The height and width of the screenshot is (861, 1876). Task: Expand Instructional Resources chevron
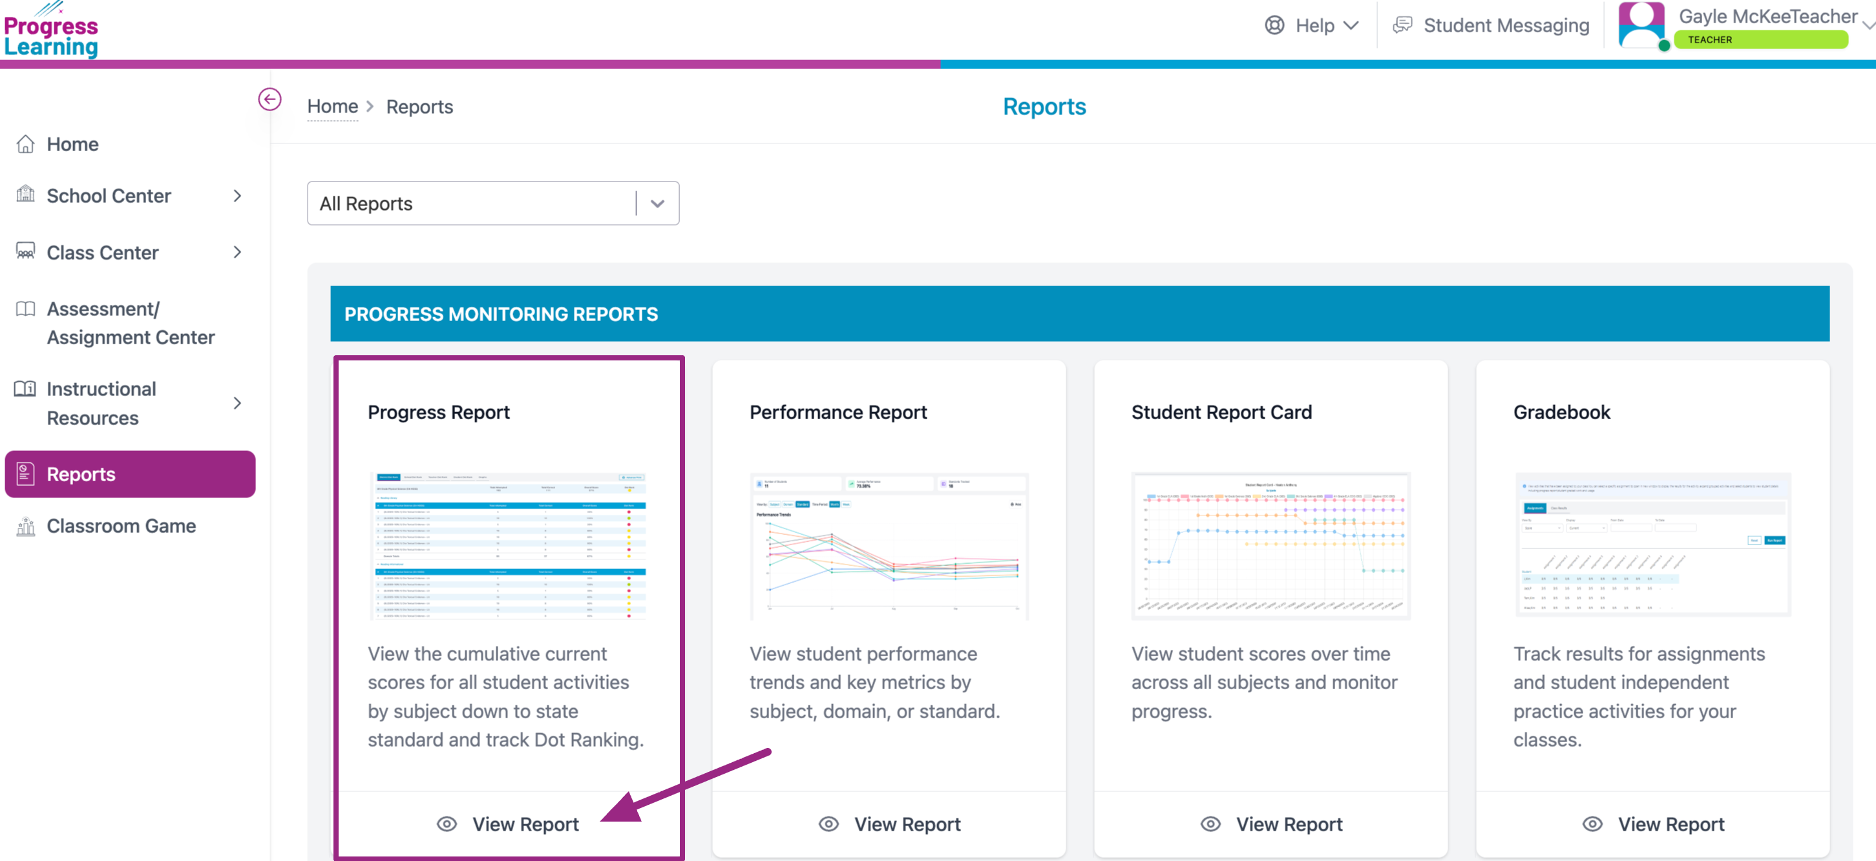(237, 403)
